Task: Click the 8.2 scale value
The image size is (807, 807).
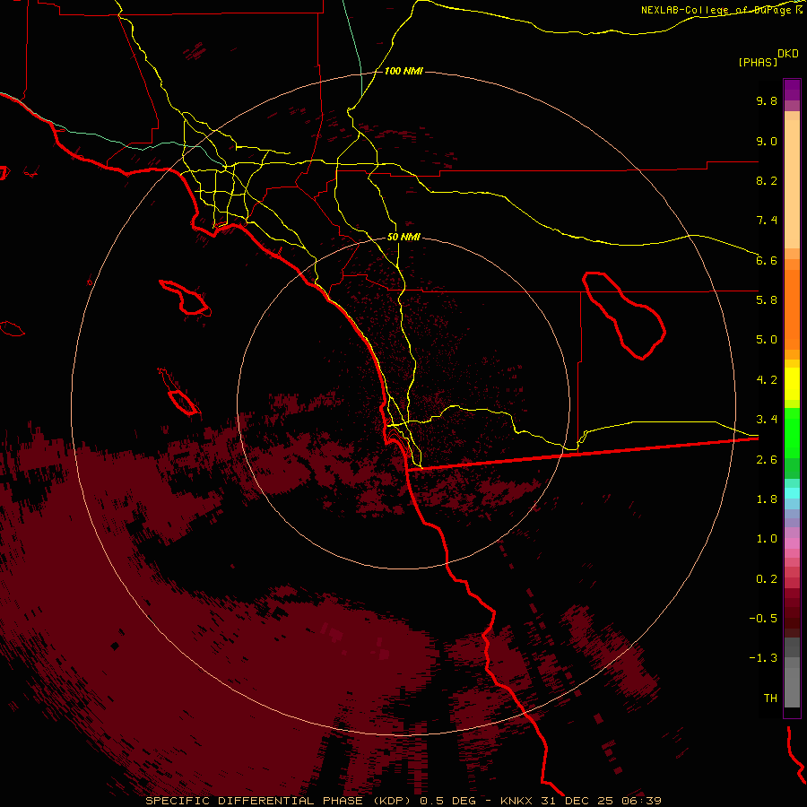Action: 767,180
